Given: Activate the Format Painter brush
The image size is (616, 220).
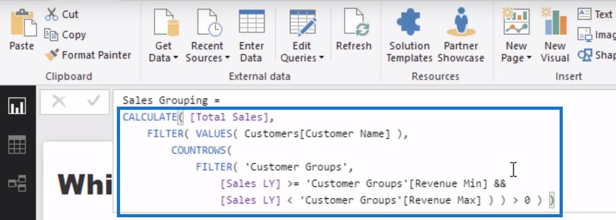Looking at the screenshot, I should [x=51, y=55].
